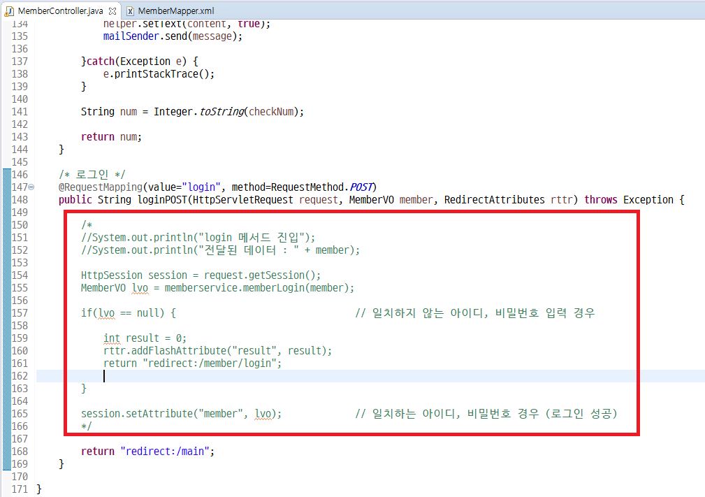Click line number 146 in the gutter

(x=20, y=175)
